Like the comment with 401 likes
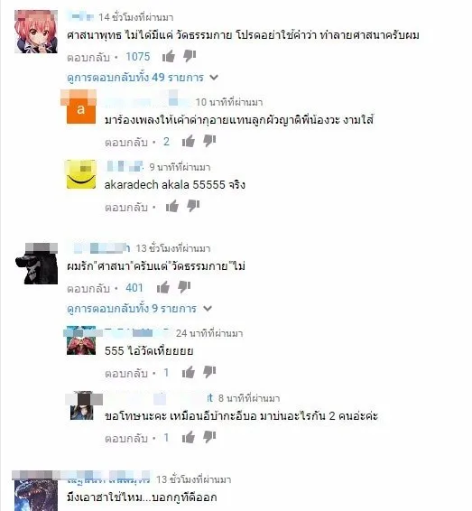 (163, 287)
